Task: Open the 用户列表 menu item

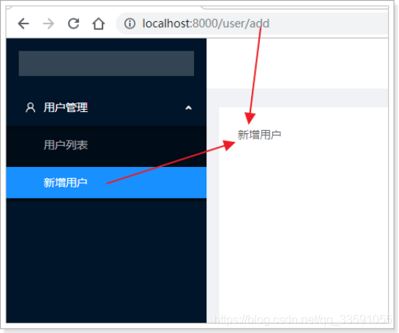Action: 106,145
